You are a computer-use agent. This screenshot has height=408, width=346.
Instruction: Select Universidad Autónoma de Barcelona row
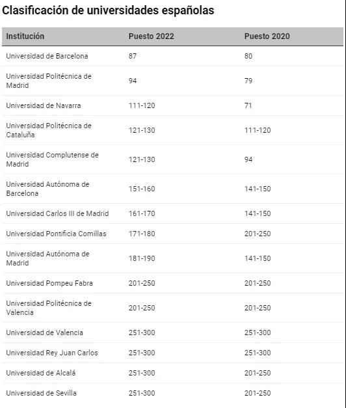click(172, 189)
